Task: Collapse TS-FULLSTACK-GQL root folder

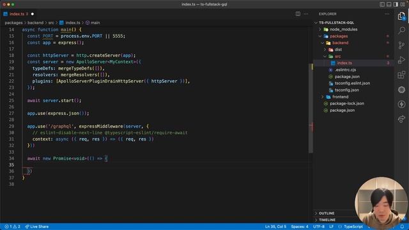Action: click(316, 23)
